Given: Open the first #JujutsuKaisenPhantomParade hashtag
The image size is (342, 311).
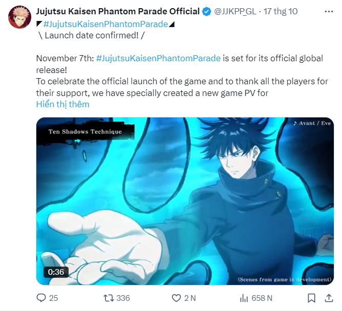Looking at the screenshot, I should (x=105, y=24).
